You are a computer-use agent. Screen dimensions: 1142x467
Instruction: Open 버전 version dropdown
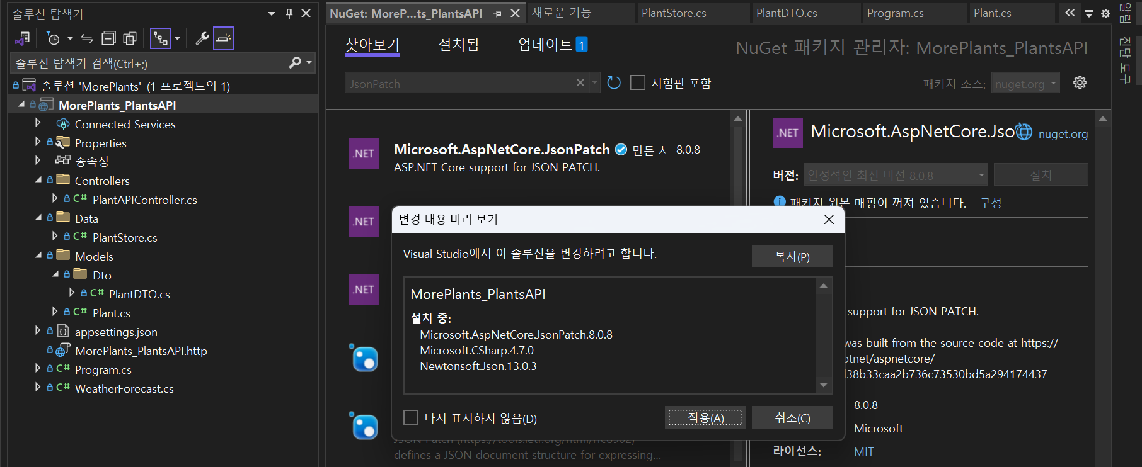896,175
